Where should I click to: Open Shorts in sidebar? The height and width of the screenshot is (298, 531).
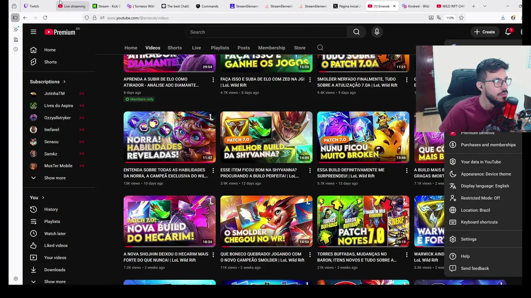pyautogui.click(x=59, y=62)
